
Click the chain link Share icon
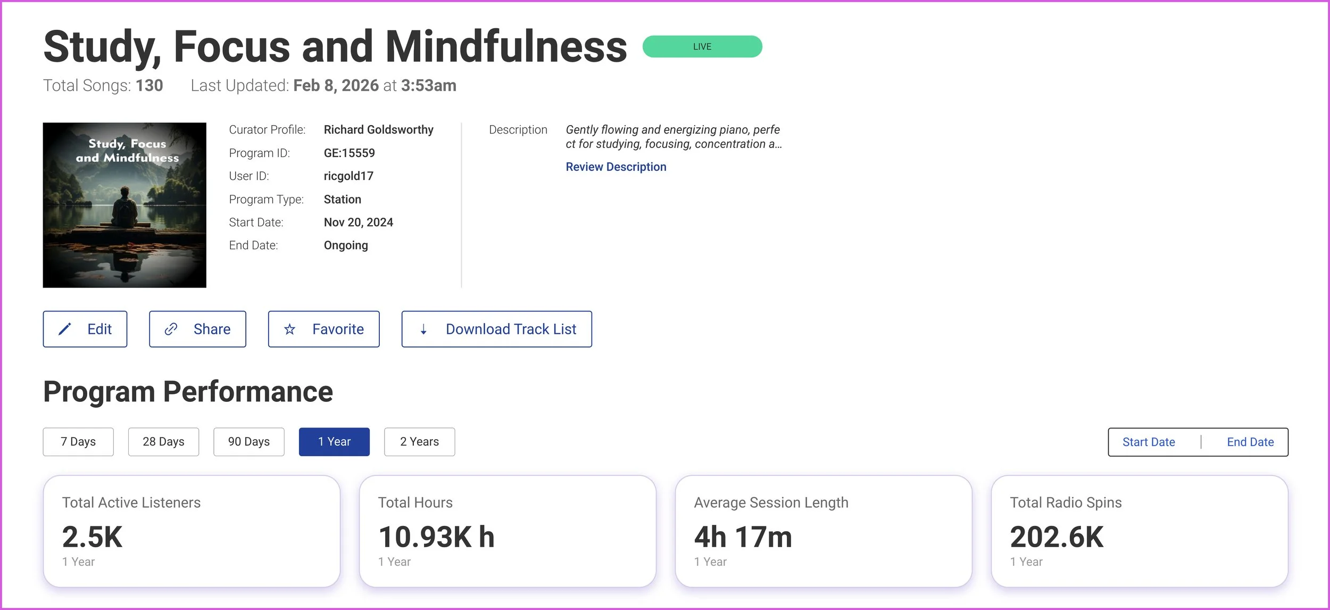(171, 329)
